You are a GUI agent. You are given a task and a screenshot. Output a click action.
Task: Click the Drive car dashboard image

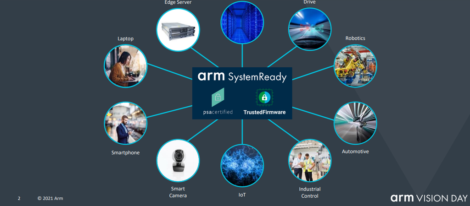coord(310,30)
